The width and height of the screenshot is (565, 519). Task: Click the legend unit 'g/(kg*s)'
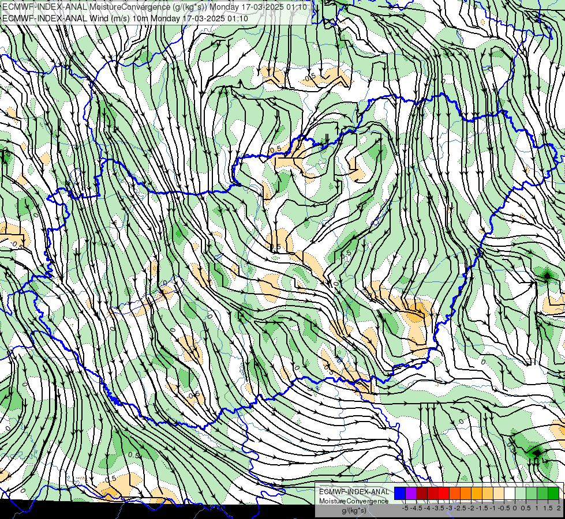[354, 510]
